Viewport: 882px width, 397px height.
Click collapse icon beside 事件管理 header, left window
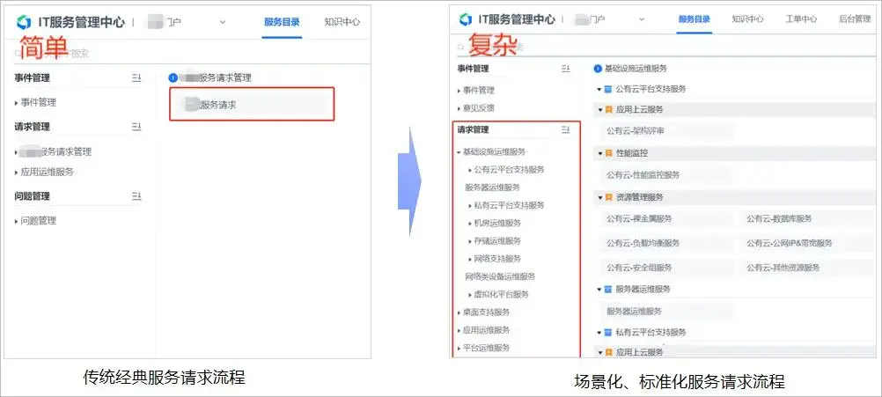(136, 78)
